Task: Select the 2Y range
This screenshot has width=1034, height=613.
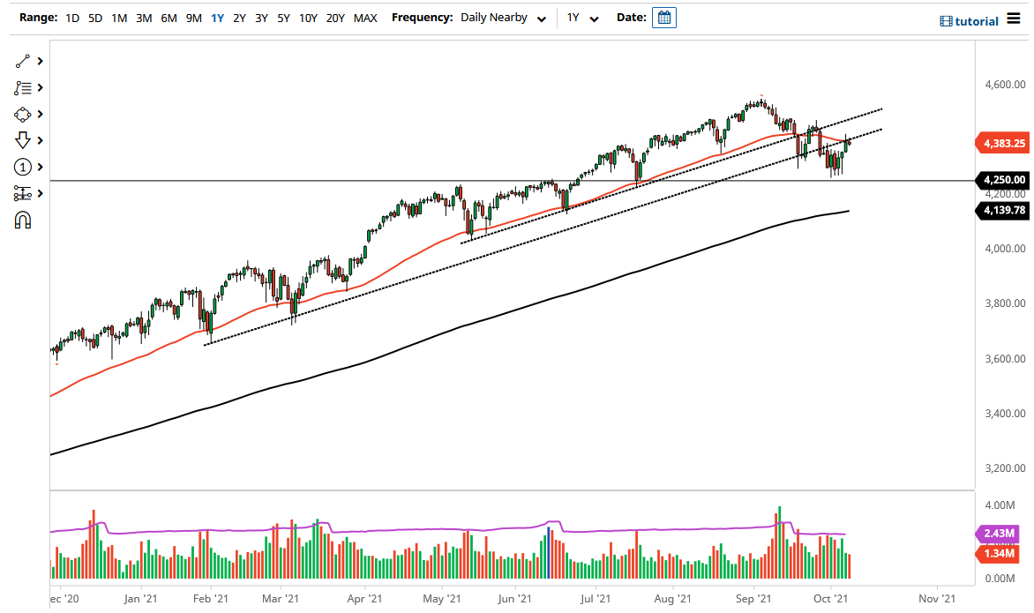Action: pyautogui.click(x=239, y=17)
